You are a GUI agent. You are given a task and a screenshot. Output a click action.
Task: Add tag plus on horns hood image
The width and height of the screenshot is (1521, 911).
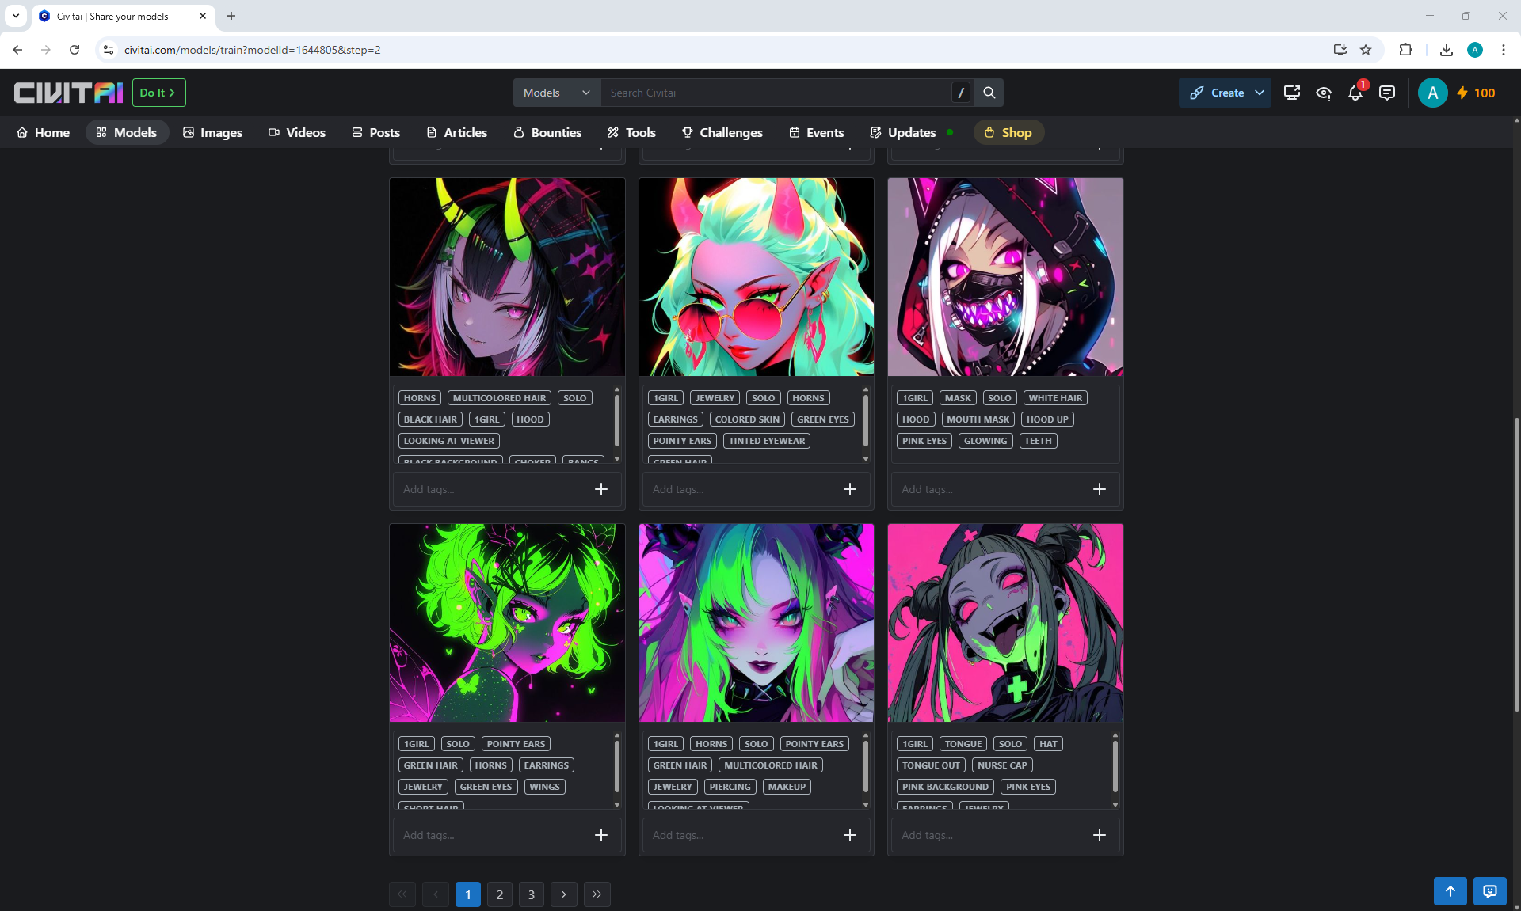(601, 489)
